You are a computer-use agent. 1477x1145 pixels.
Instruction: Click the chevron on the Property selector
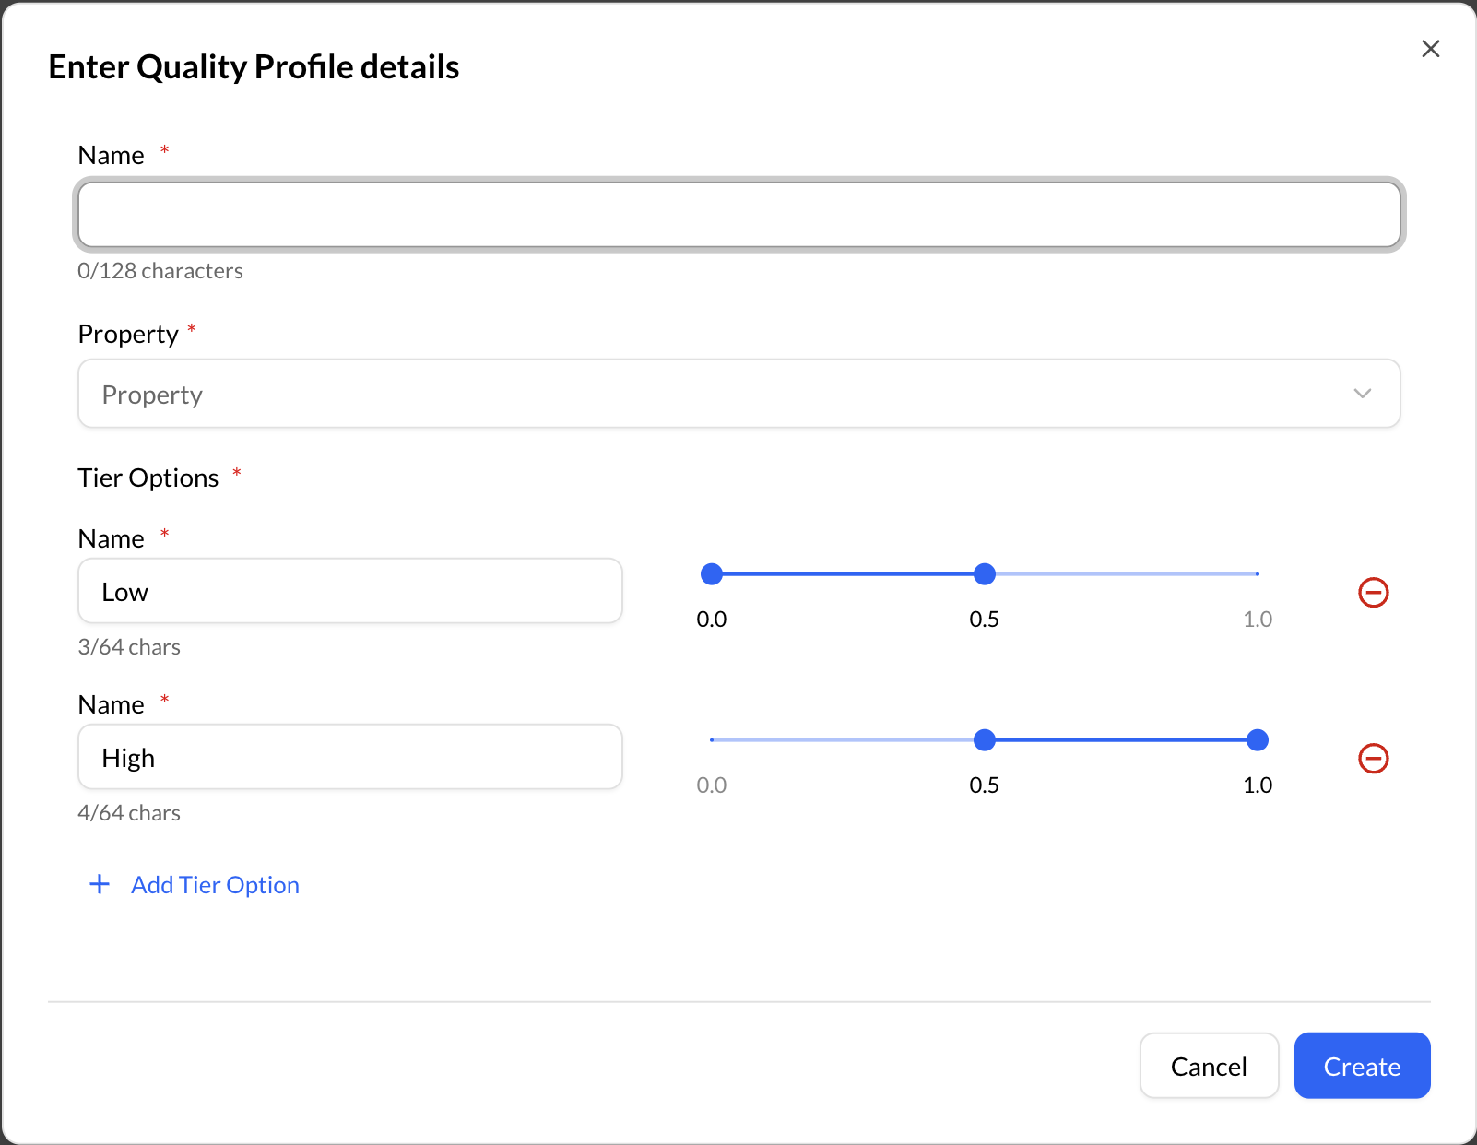[1363, 394]
